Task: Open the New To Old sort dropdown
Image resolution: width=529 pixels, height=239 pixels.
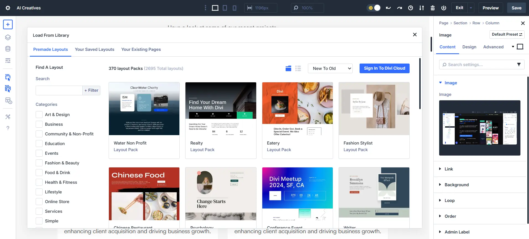Action: (x=330, y=69)
